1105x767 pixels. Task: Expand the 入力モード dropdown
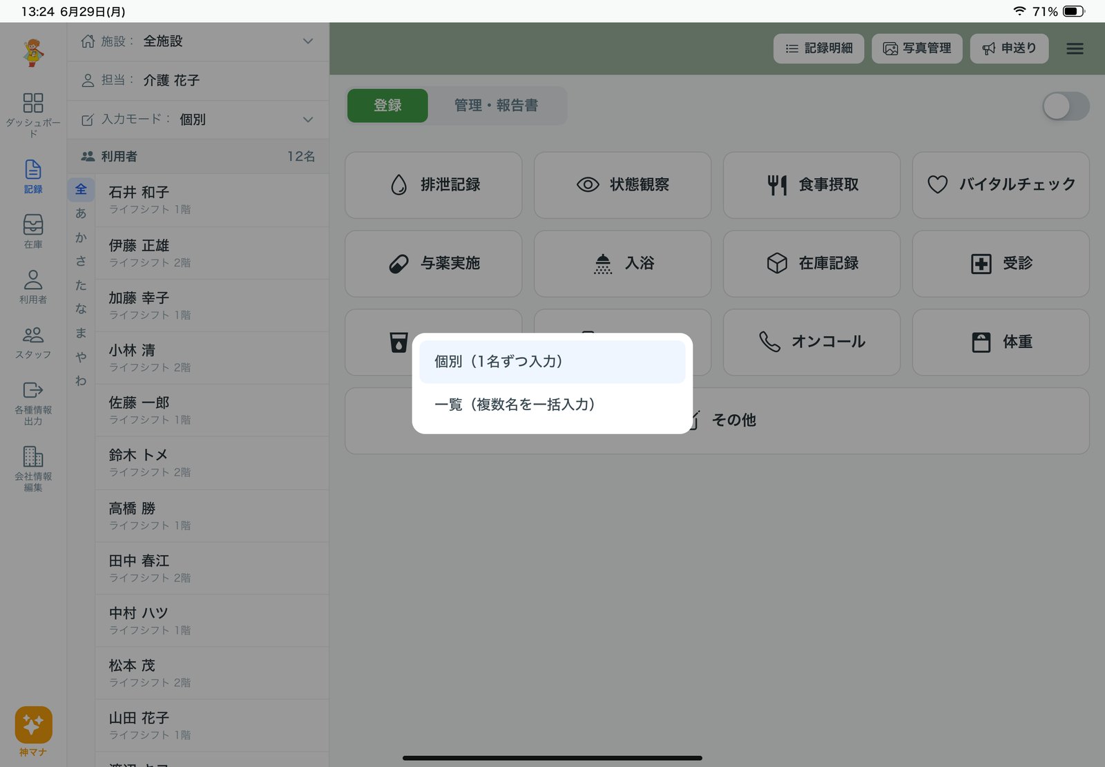(x=198, y=119)
